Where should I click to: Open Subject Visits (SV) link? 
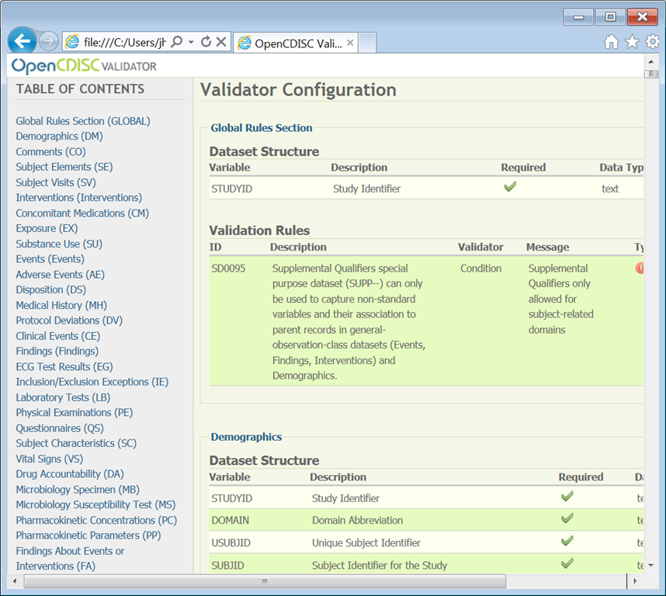point(56,182)
